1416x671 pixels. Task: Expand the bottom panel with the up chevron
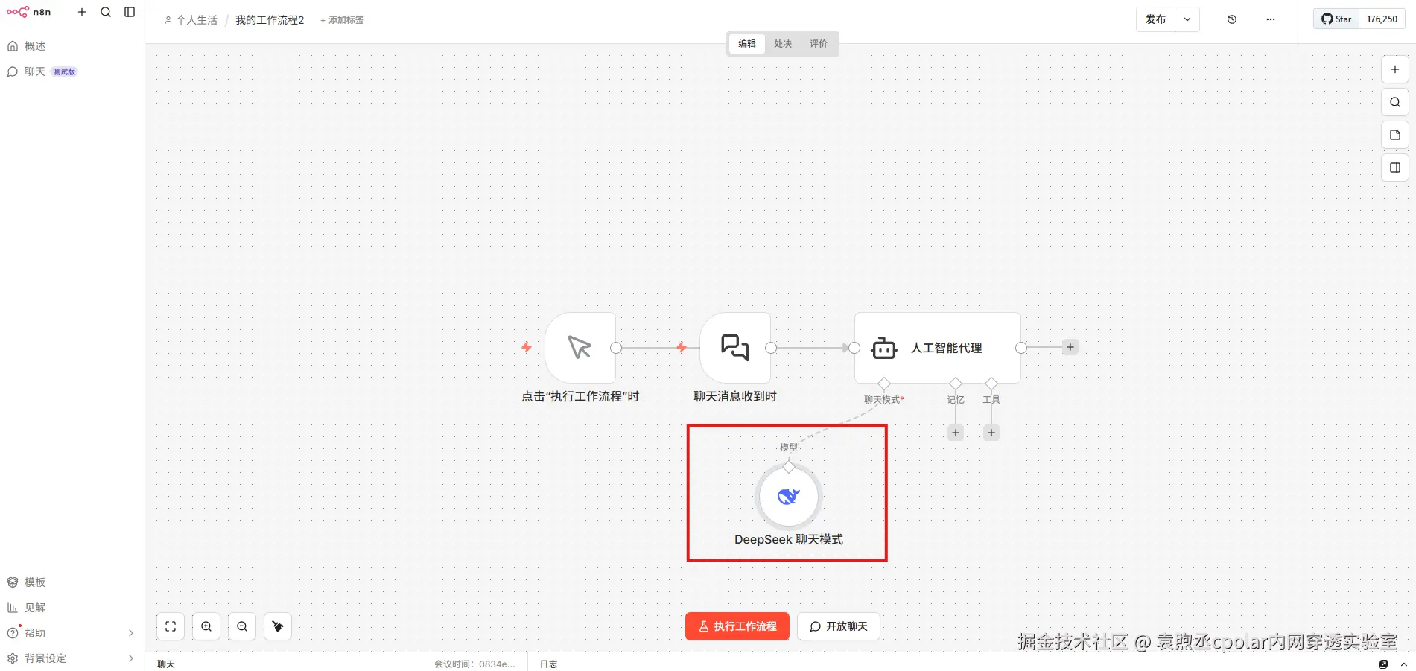tap(1404, 664)
